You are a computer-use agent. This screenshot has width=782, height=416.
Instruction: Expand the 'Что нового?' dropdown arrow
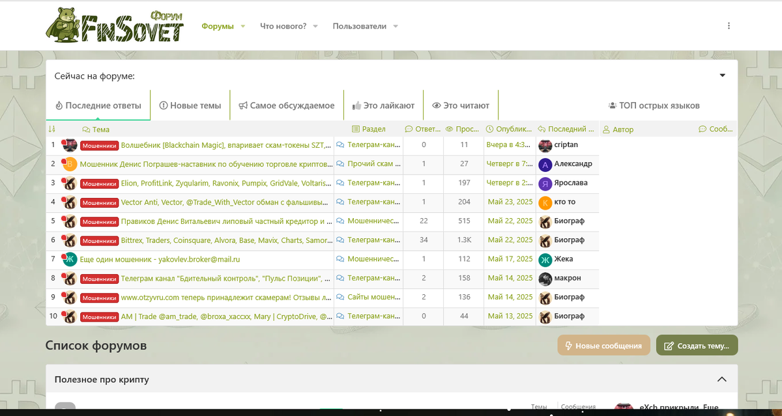pyautogui.click(x=315, y=27)
